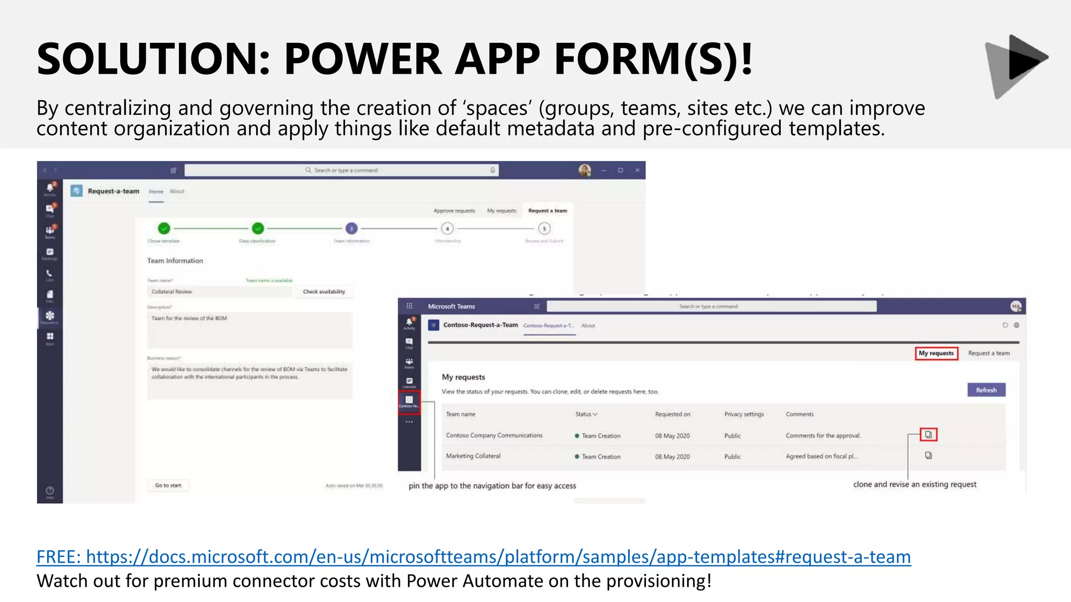Image resolution: width=1071 pixels, height=602 pixels.
Task: Clone the Contoso Company Communications request
Action: [x=928, y=435]
